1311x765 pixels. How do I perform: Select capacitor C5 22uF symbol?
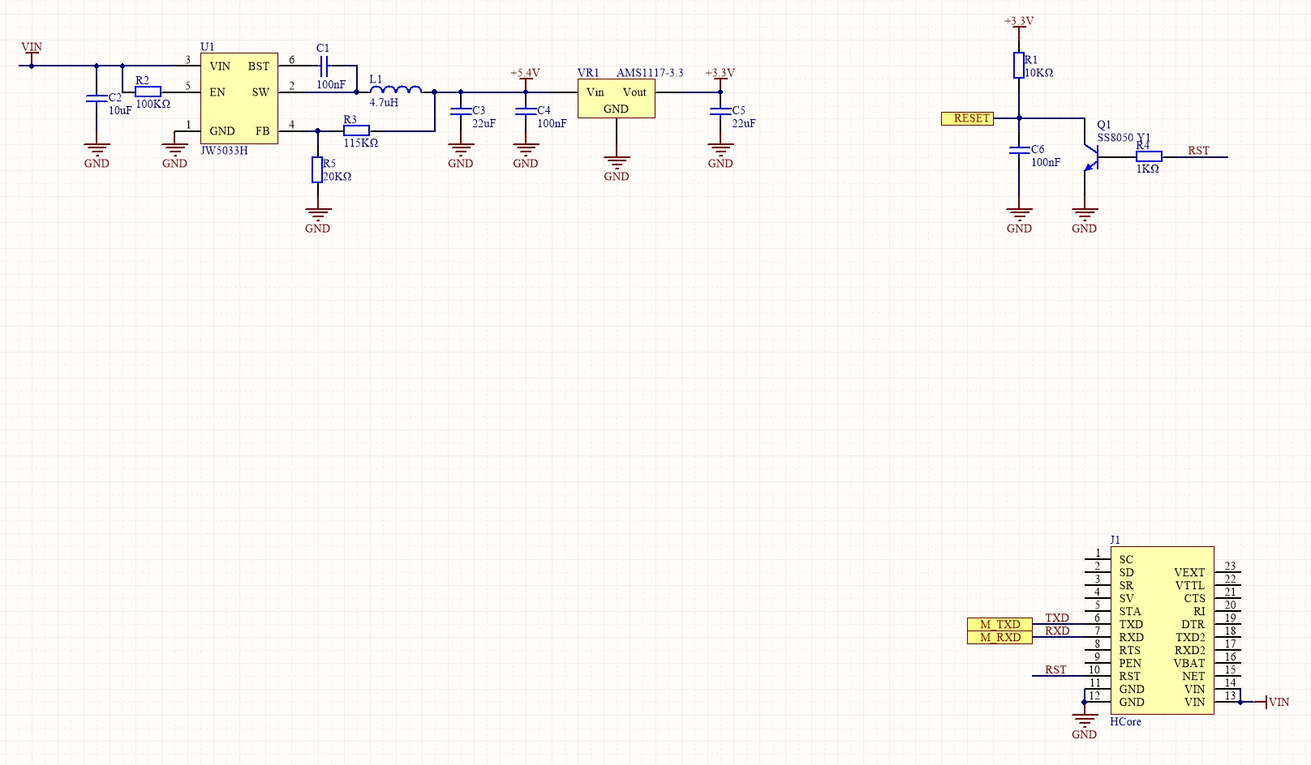(x=720, y=111)
